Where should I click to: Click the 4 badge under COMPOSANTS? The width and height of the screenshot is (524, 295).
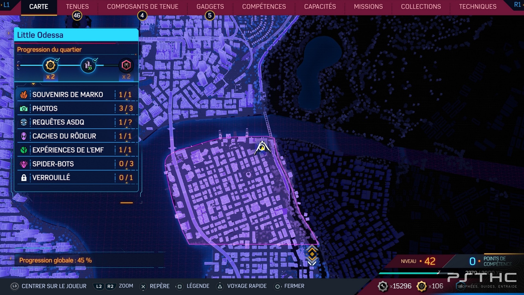click(142, 16)
